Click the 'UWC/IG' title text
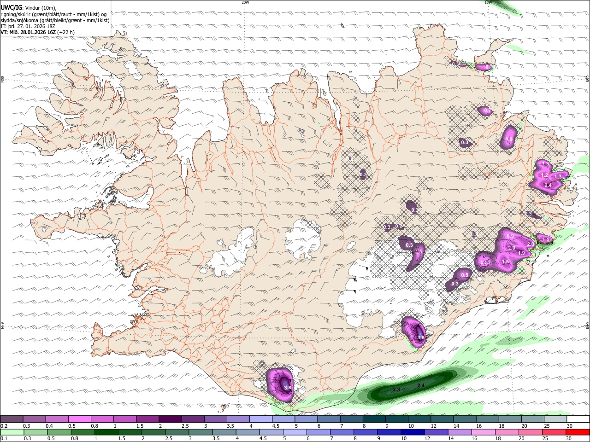Screen dimensions: 590x442 11,7
